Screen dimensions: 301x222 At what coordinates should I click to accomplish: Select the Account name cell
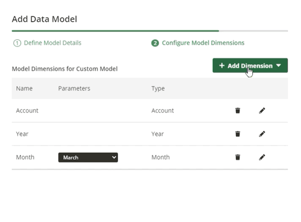coord(27,110)
